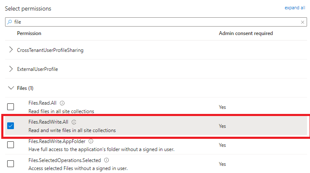
Task: Tick the Files.ReadWrite.AppFolder checkbox
Action: click(x=11, y=145)
